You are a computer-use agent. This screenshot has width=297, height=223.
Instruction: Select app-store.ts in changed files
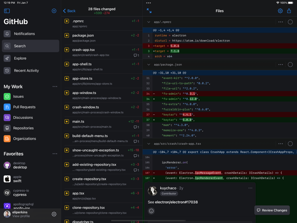[x=102, y=81]
